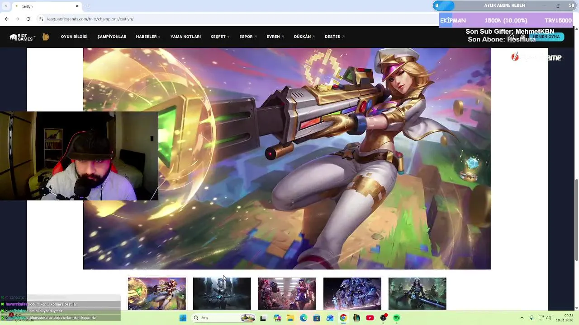Open DESTEK external link
The image size is (579, 325).
point(334,37)
